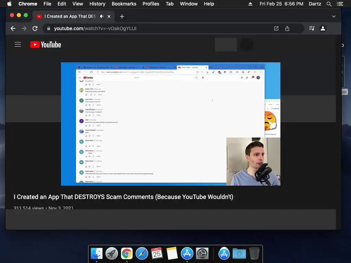Close the Chrome window with red button
The height and width of the screenshot is (263, 351).
12,15
